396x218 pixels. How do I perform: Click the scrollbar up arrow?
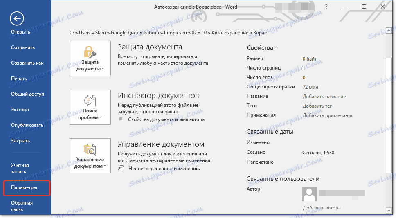[x=389, y=30]
